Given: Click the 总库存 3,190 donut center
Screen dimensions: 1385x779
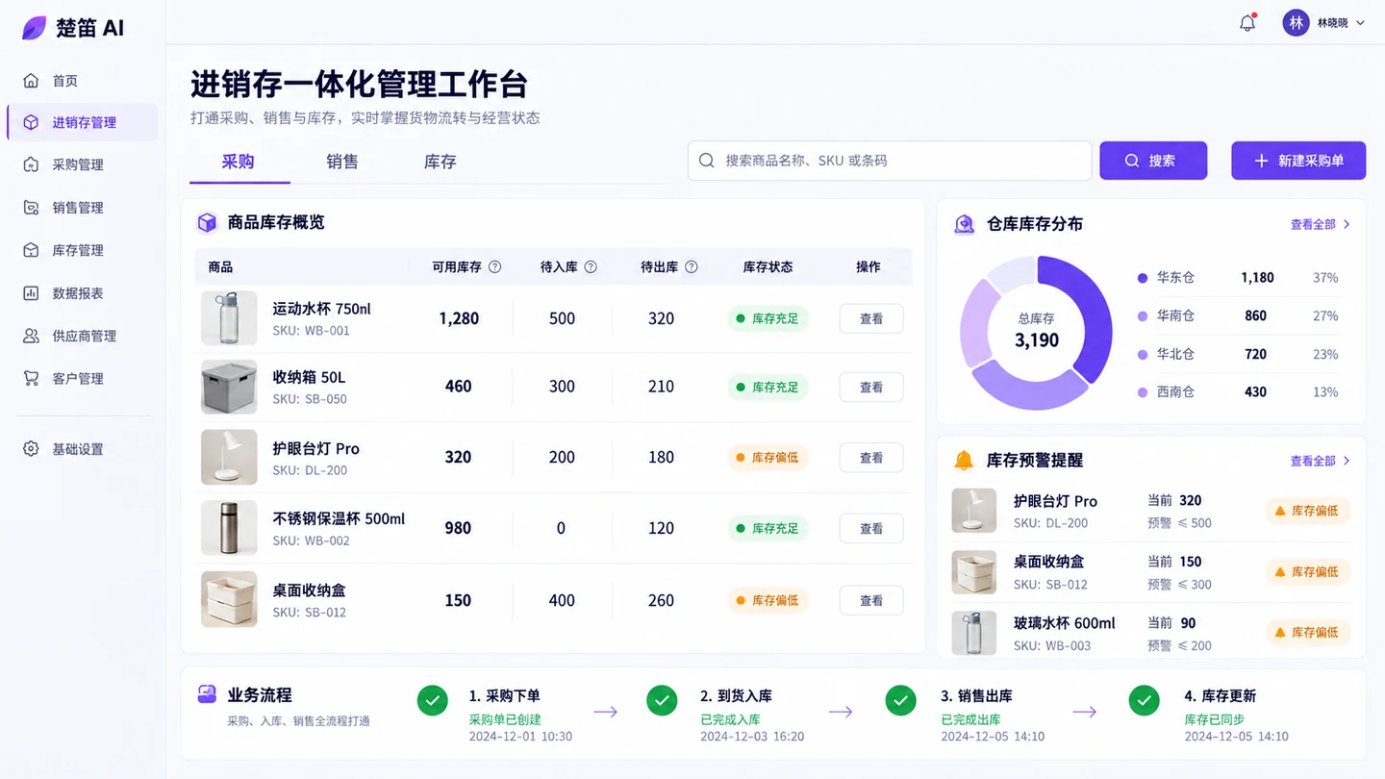Looking at the screenshot, I should pos(1037,332).
